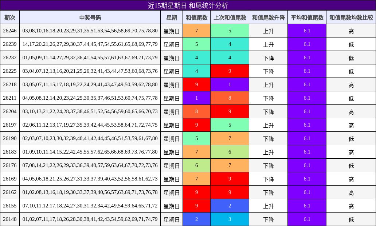This screenshot has height=226, width=376.
Task: Click 低 comparison in row 26239
Action: [x=351, y=44]
